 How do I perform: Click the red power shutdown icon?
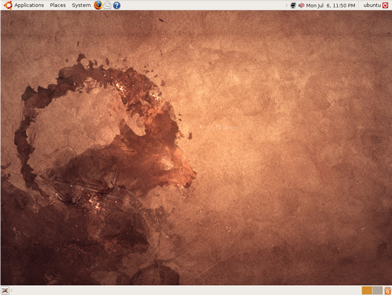tap(385, 6)
